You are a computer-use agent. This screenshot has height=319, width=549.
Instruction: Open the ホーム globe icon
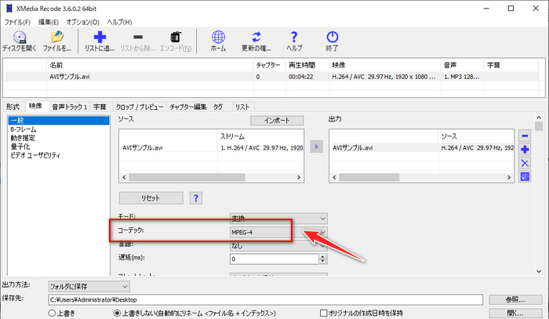[x=219, y=36]
